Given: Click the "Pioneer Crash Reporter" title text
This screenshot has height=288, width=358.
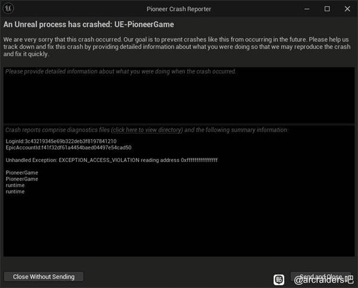Looking at the screenshot, I should (178, 9).
